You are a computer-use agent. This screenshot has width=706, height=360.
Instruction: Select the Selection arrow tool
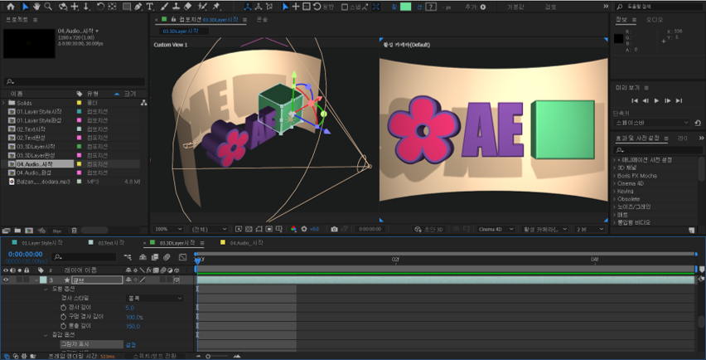click(25, 7)
